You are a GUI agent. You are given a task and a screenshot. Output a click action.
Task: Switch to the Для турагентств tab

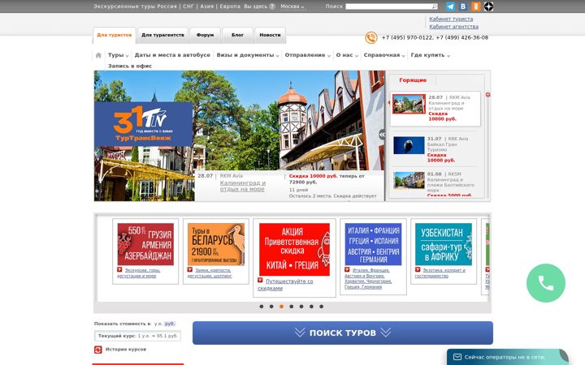pyautogui.click(x=162, y=35)
